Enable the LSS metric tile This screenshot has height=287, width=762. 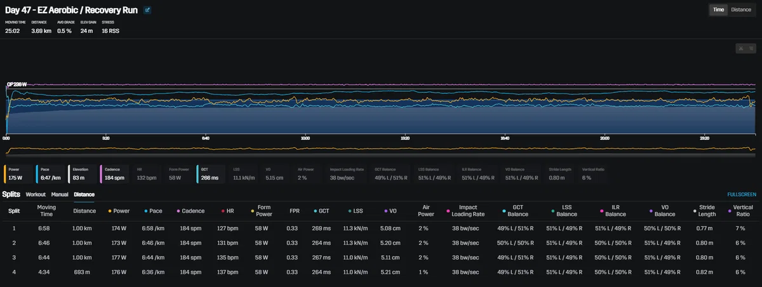tap(243, 175)
